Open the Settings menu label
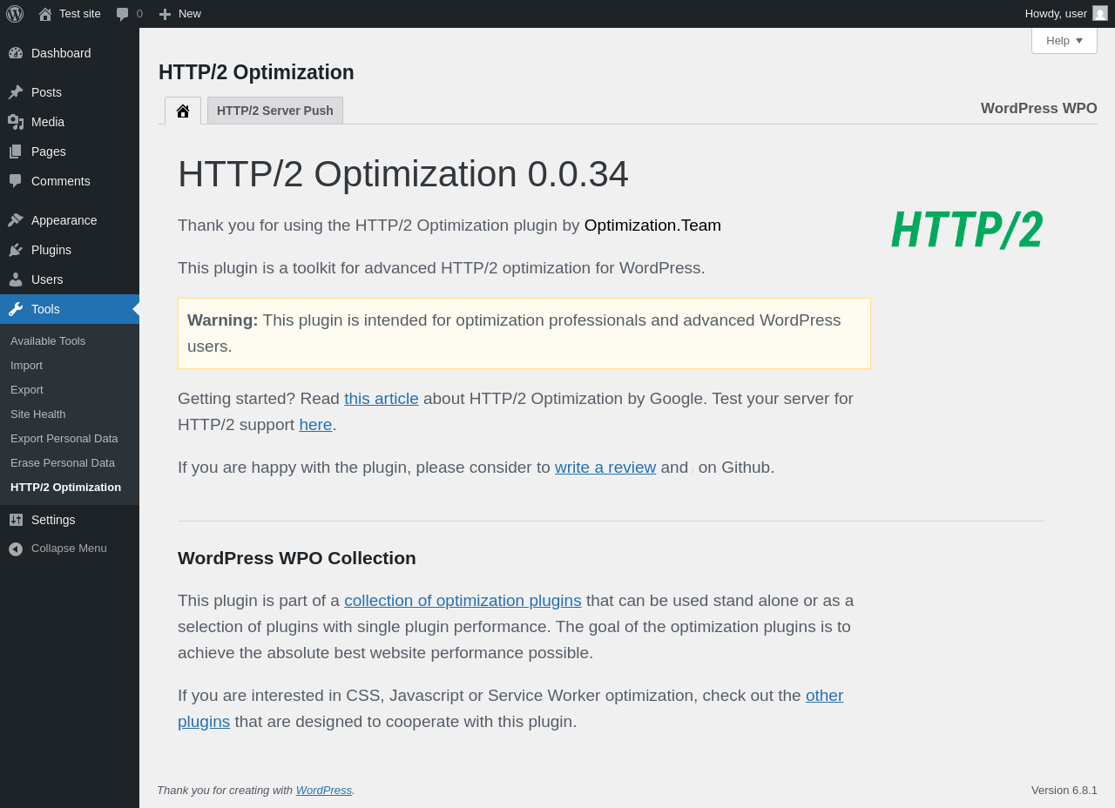 pos(53,520)
